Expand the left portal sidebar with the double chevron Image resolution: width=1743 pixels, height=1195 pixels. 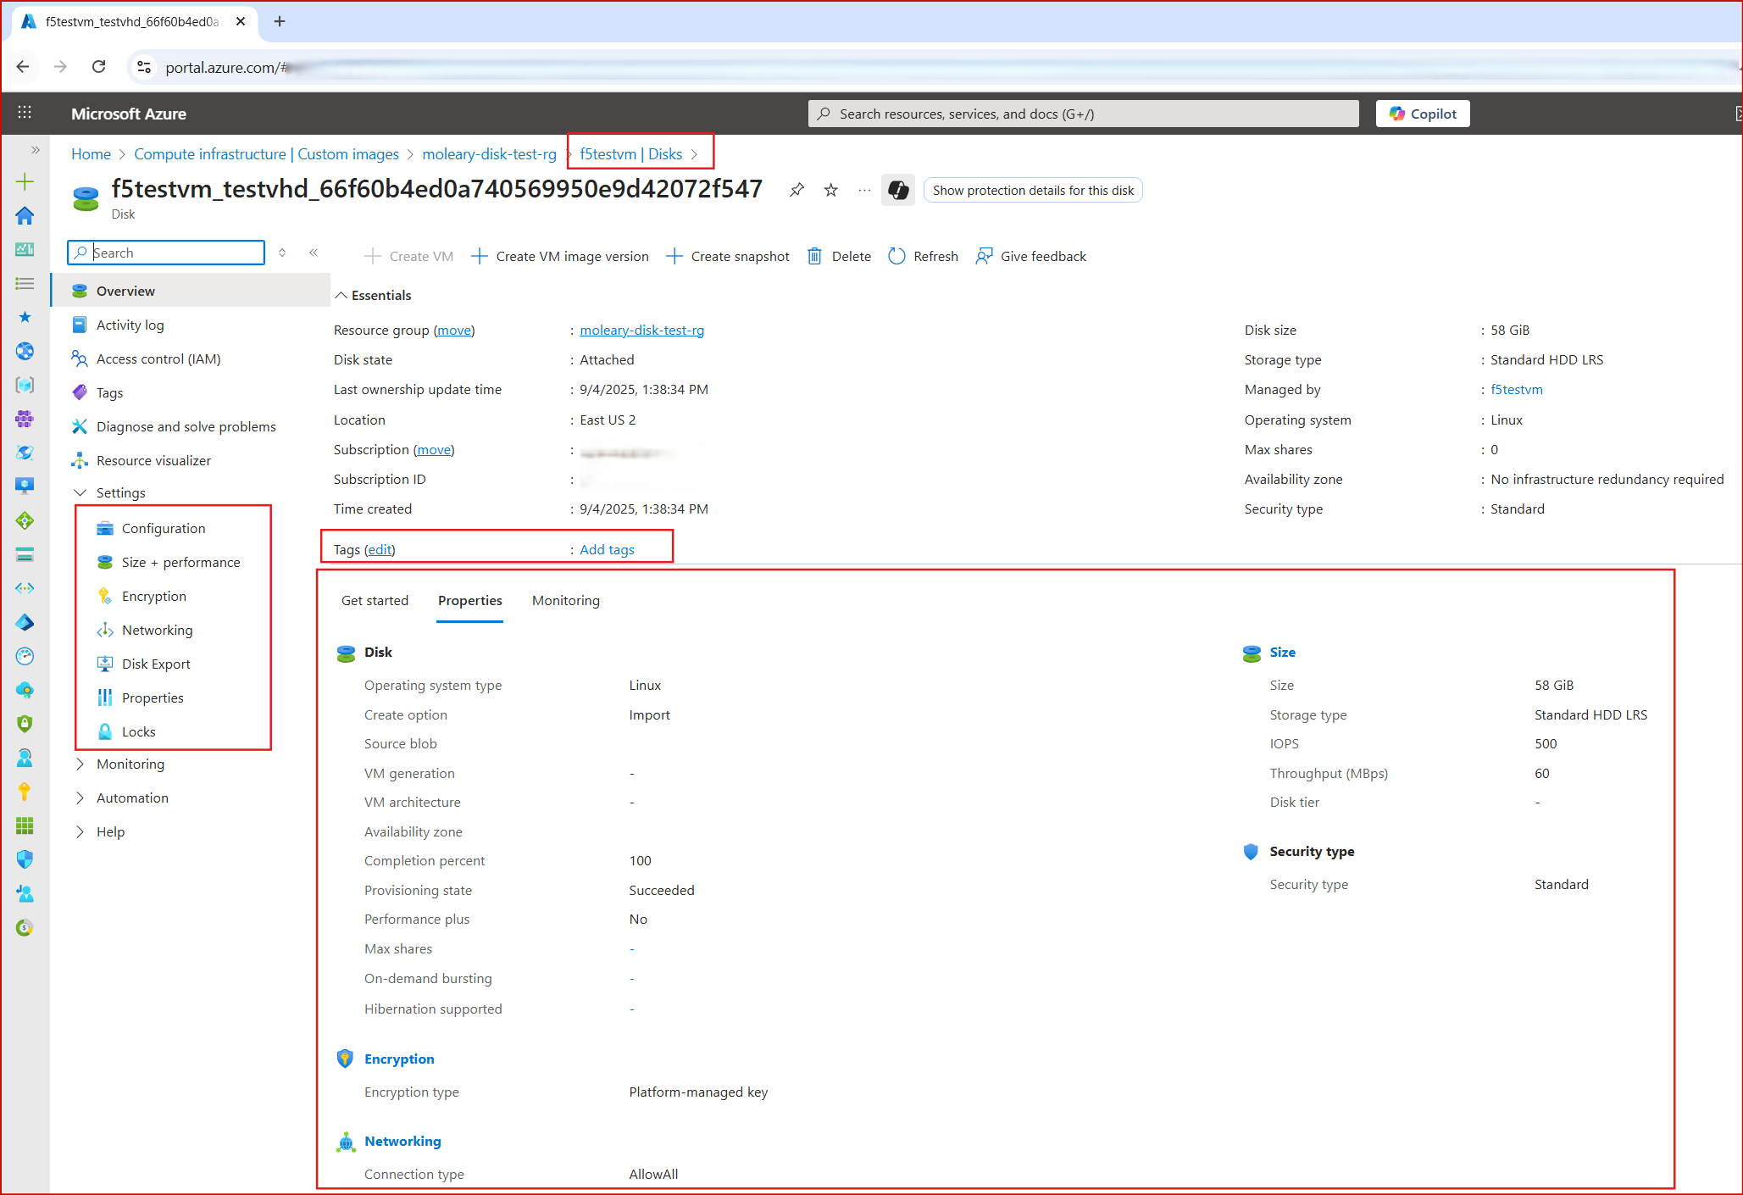coord(35,150)
